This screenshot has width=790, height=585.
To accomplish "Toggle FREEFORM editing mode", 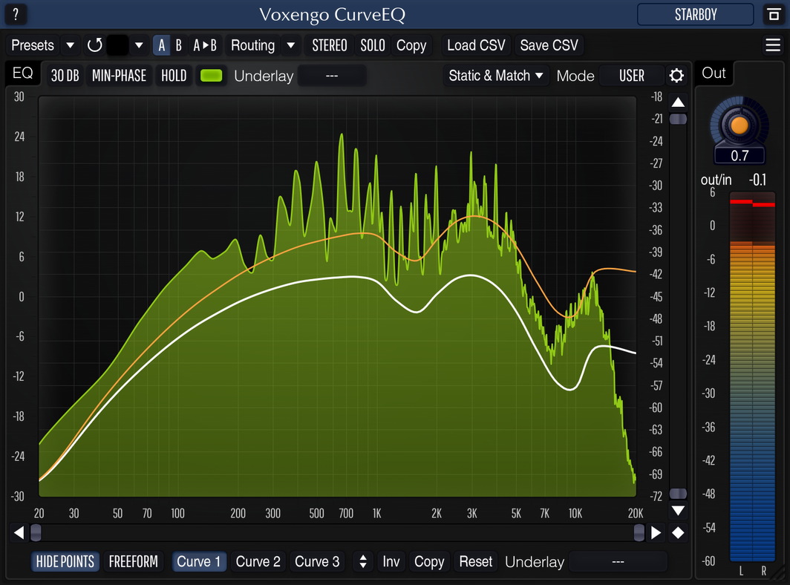I will click(133, 561).
